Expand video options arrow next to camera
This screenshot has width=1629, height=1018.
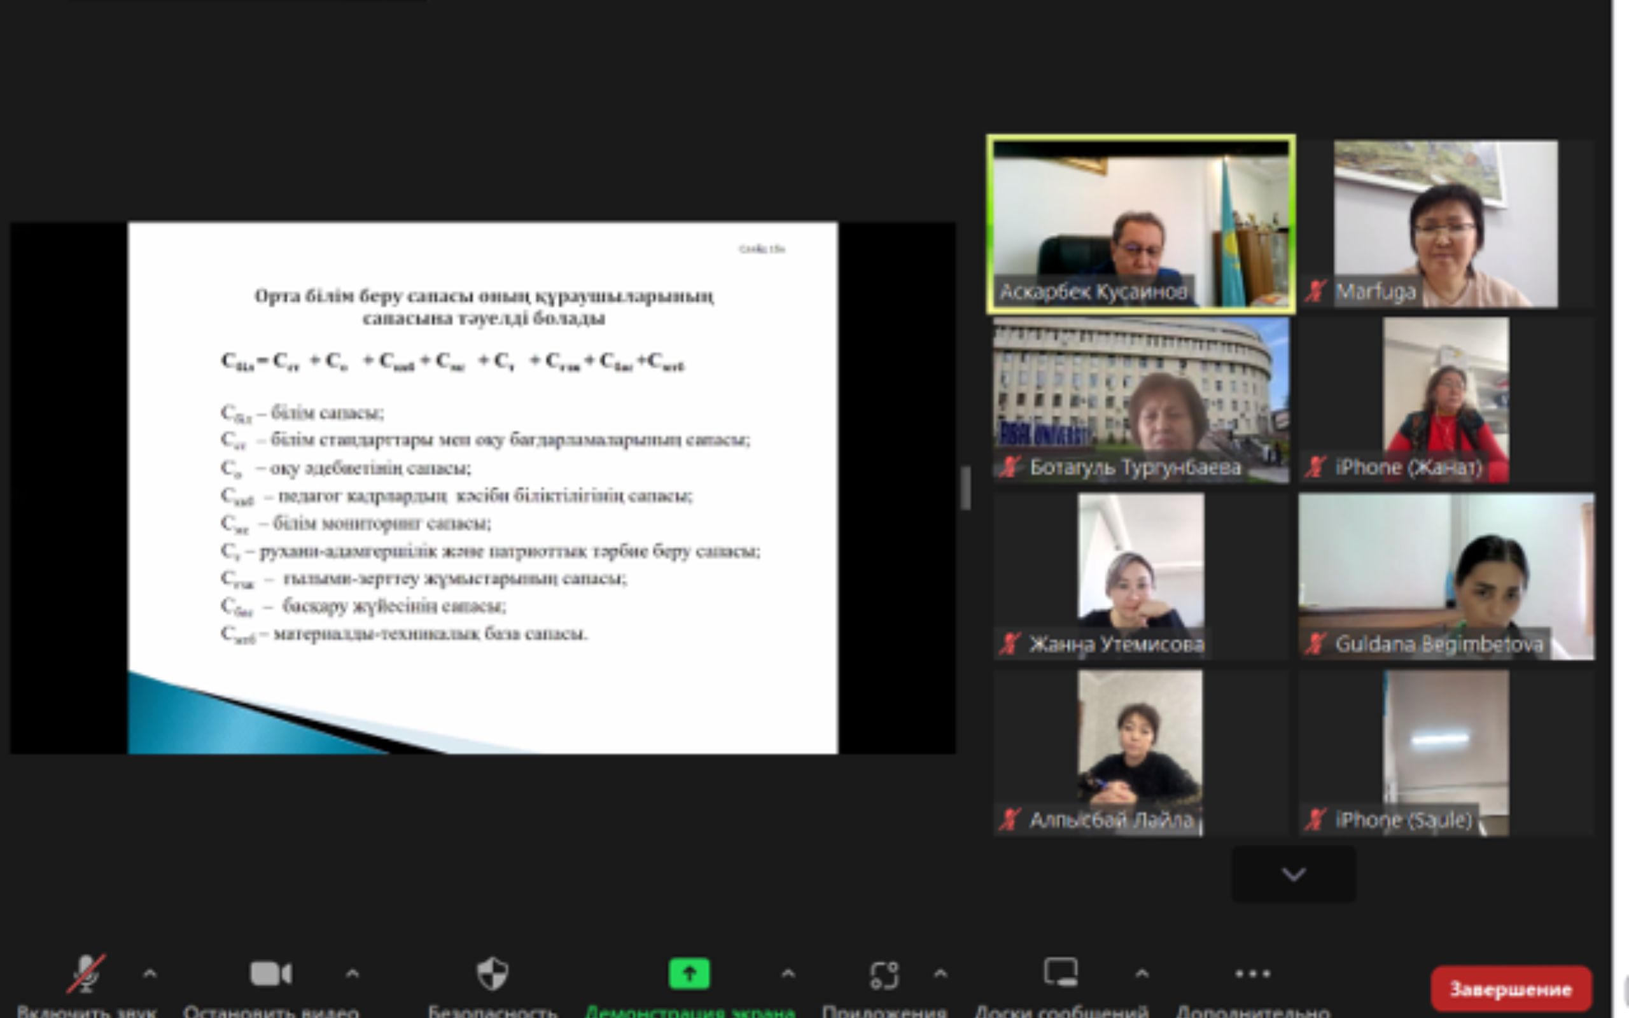tap(352, 973)
